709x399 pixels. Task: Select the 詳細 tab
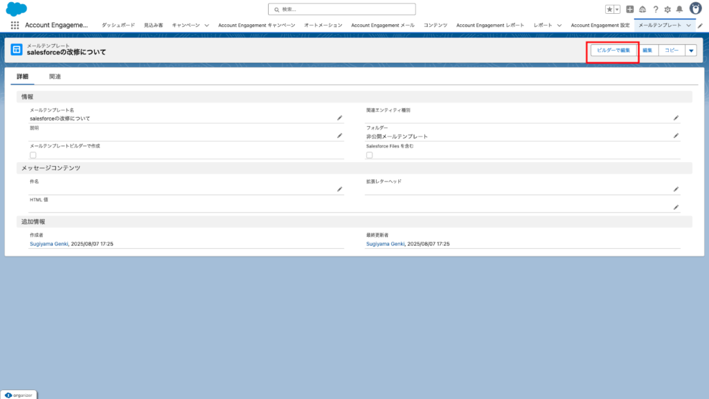[x=23, y=76]
